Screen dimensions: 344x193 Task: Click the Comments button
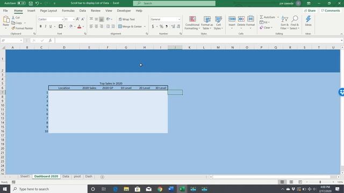click(x=331, y=11)
